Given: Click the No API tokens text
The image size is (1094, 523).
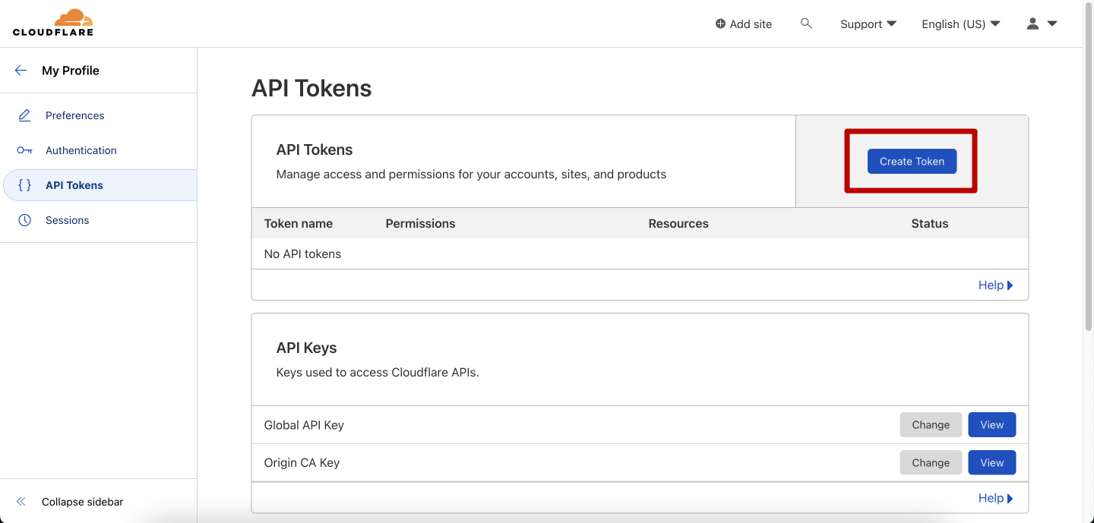Looking at the screenshot, I should click(x=302, y=254).
